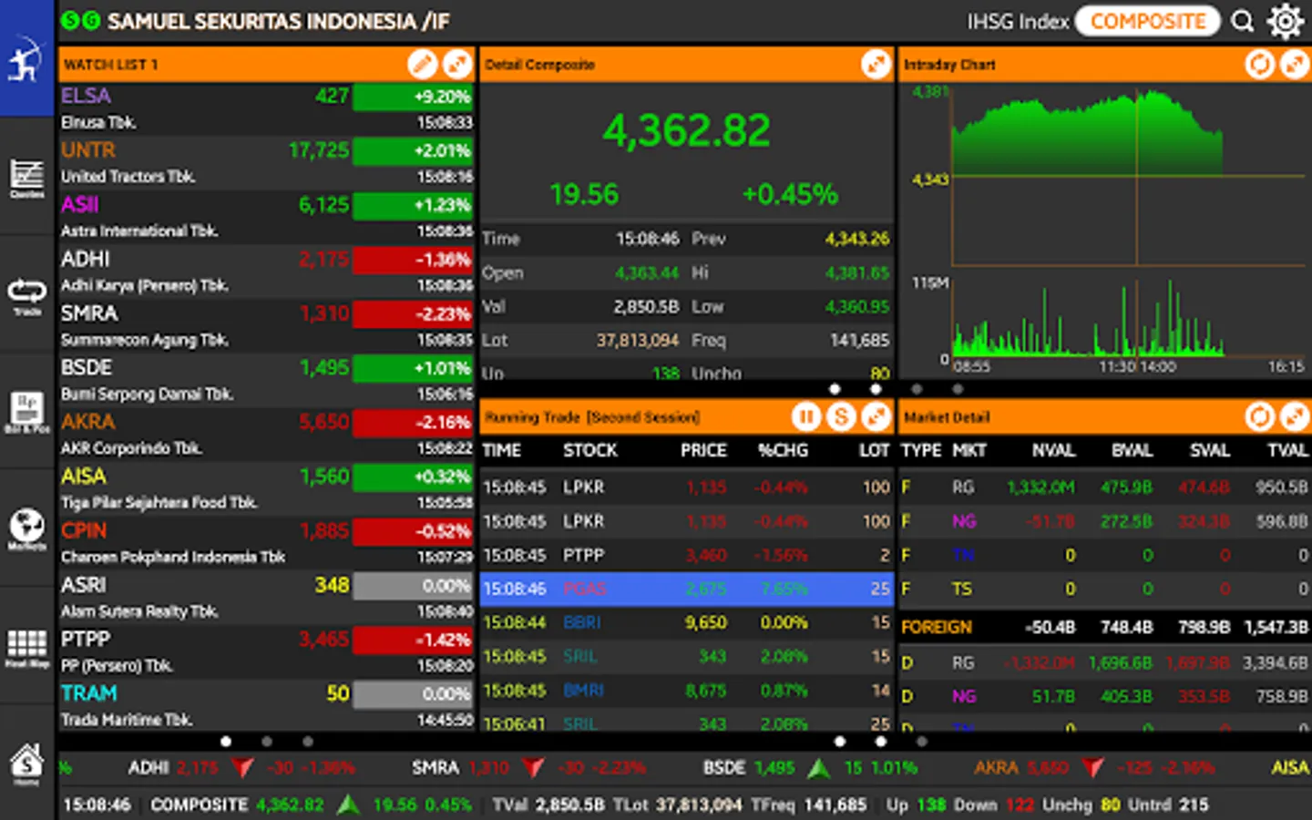Click the Prev value 4,343.26
The width and height of the screenshot is (1312, 820).
856,239
